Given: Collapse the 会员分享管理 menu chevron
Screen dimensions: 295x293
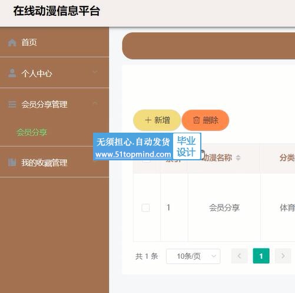Looking at the screenshot, I should (95, 103).
